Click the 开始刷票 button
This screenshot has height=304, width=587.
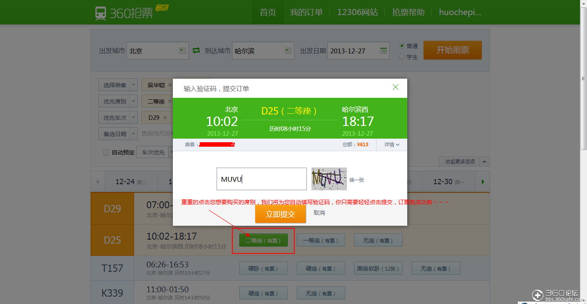click(452, 50)
